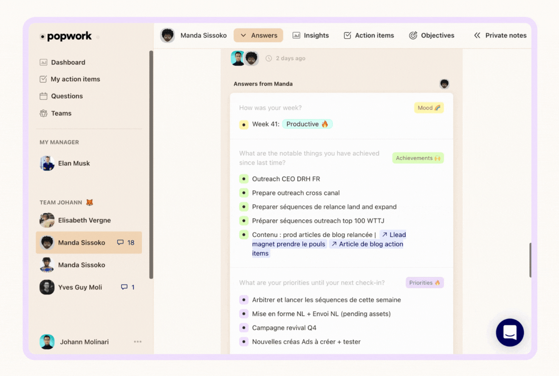559x376 pixels.
Task: Open the Action items tab
Action: (368, 35)
